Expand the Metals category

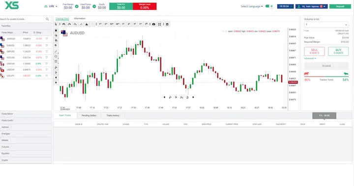coord(26,140)
